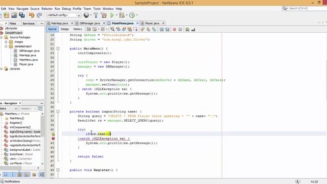Open the Help menu
Image resolution: width=327 pixels, height=184 pixels.
(119, 9)
